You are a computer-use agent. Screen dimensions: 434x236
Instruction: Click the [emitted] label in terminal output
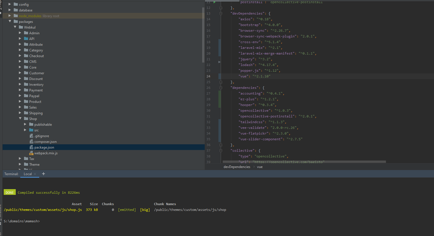pos(127,210)
